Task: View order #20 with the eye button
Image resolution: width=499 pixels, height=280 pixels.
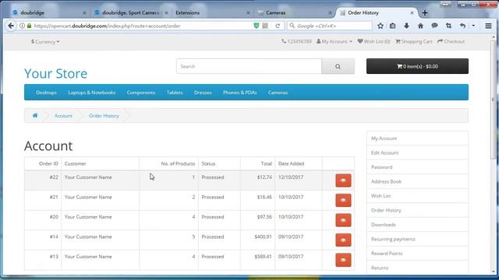Action: (x=343, y=220)
